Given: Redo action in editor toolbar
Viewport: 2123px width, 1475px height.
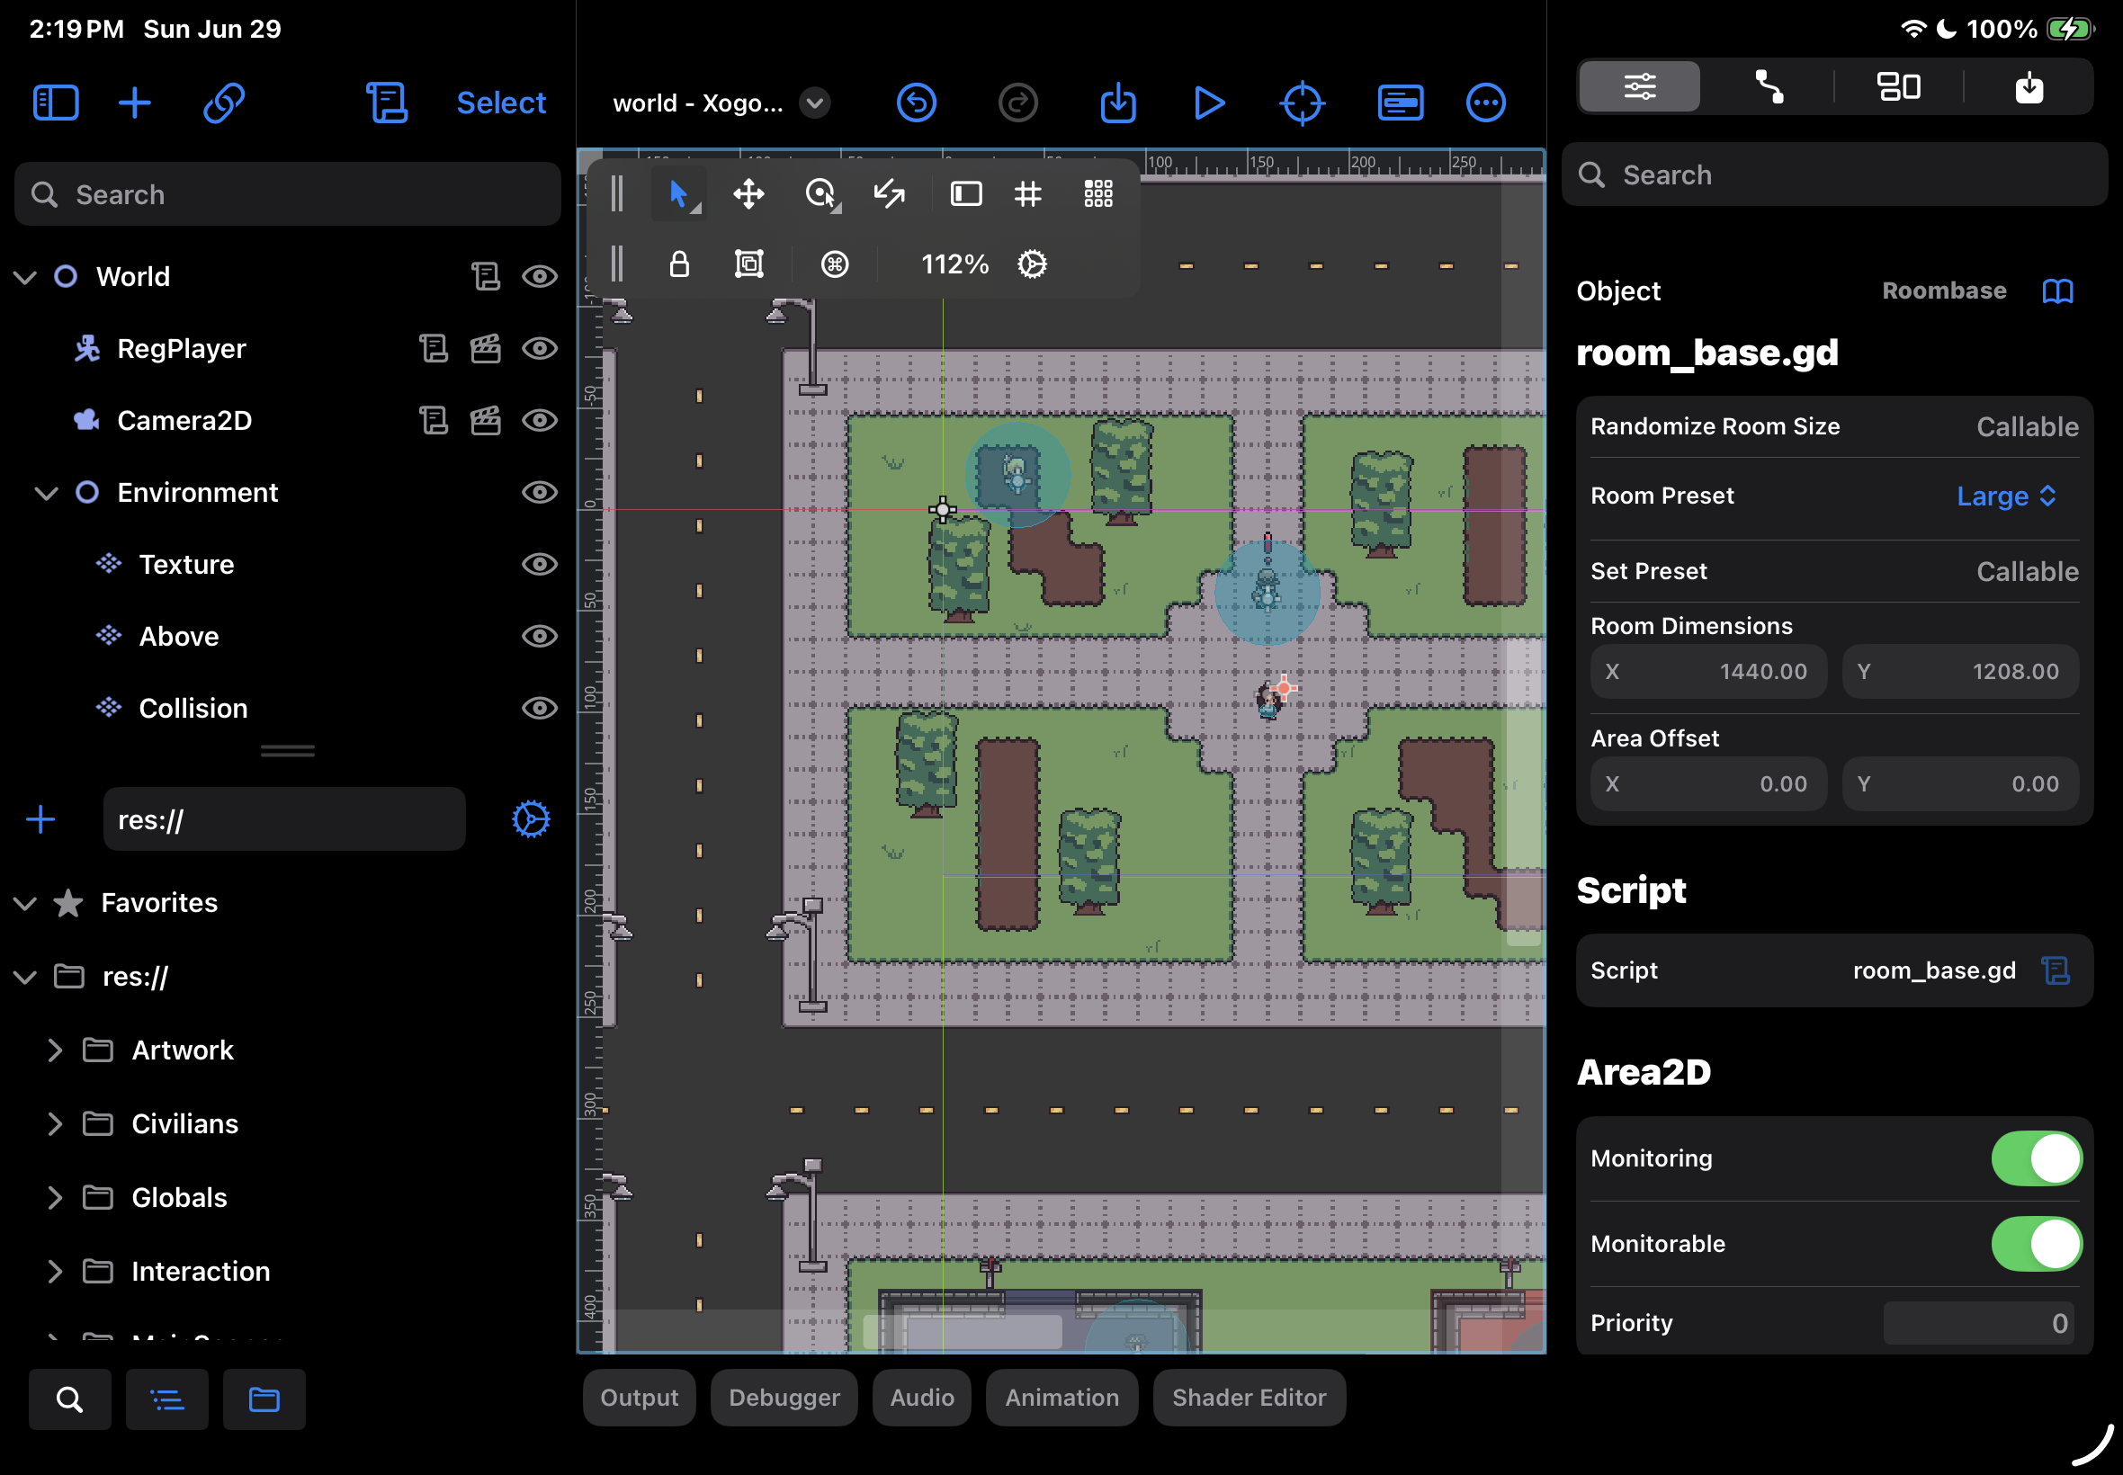Looking at the screenshot, I should 1017,102.
